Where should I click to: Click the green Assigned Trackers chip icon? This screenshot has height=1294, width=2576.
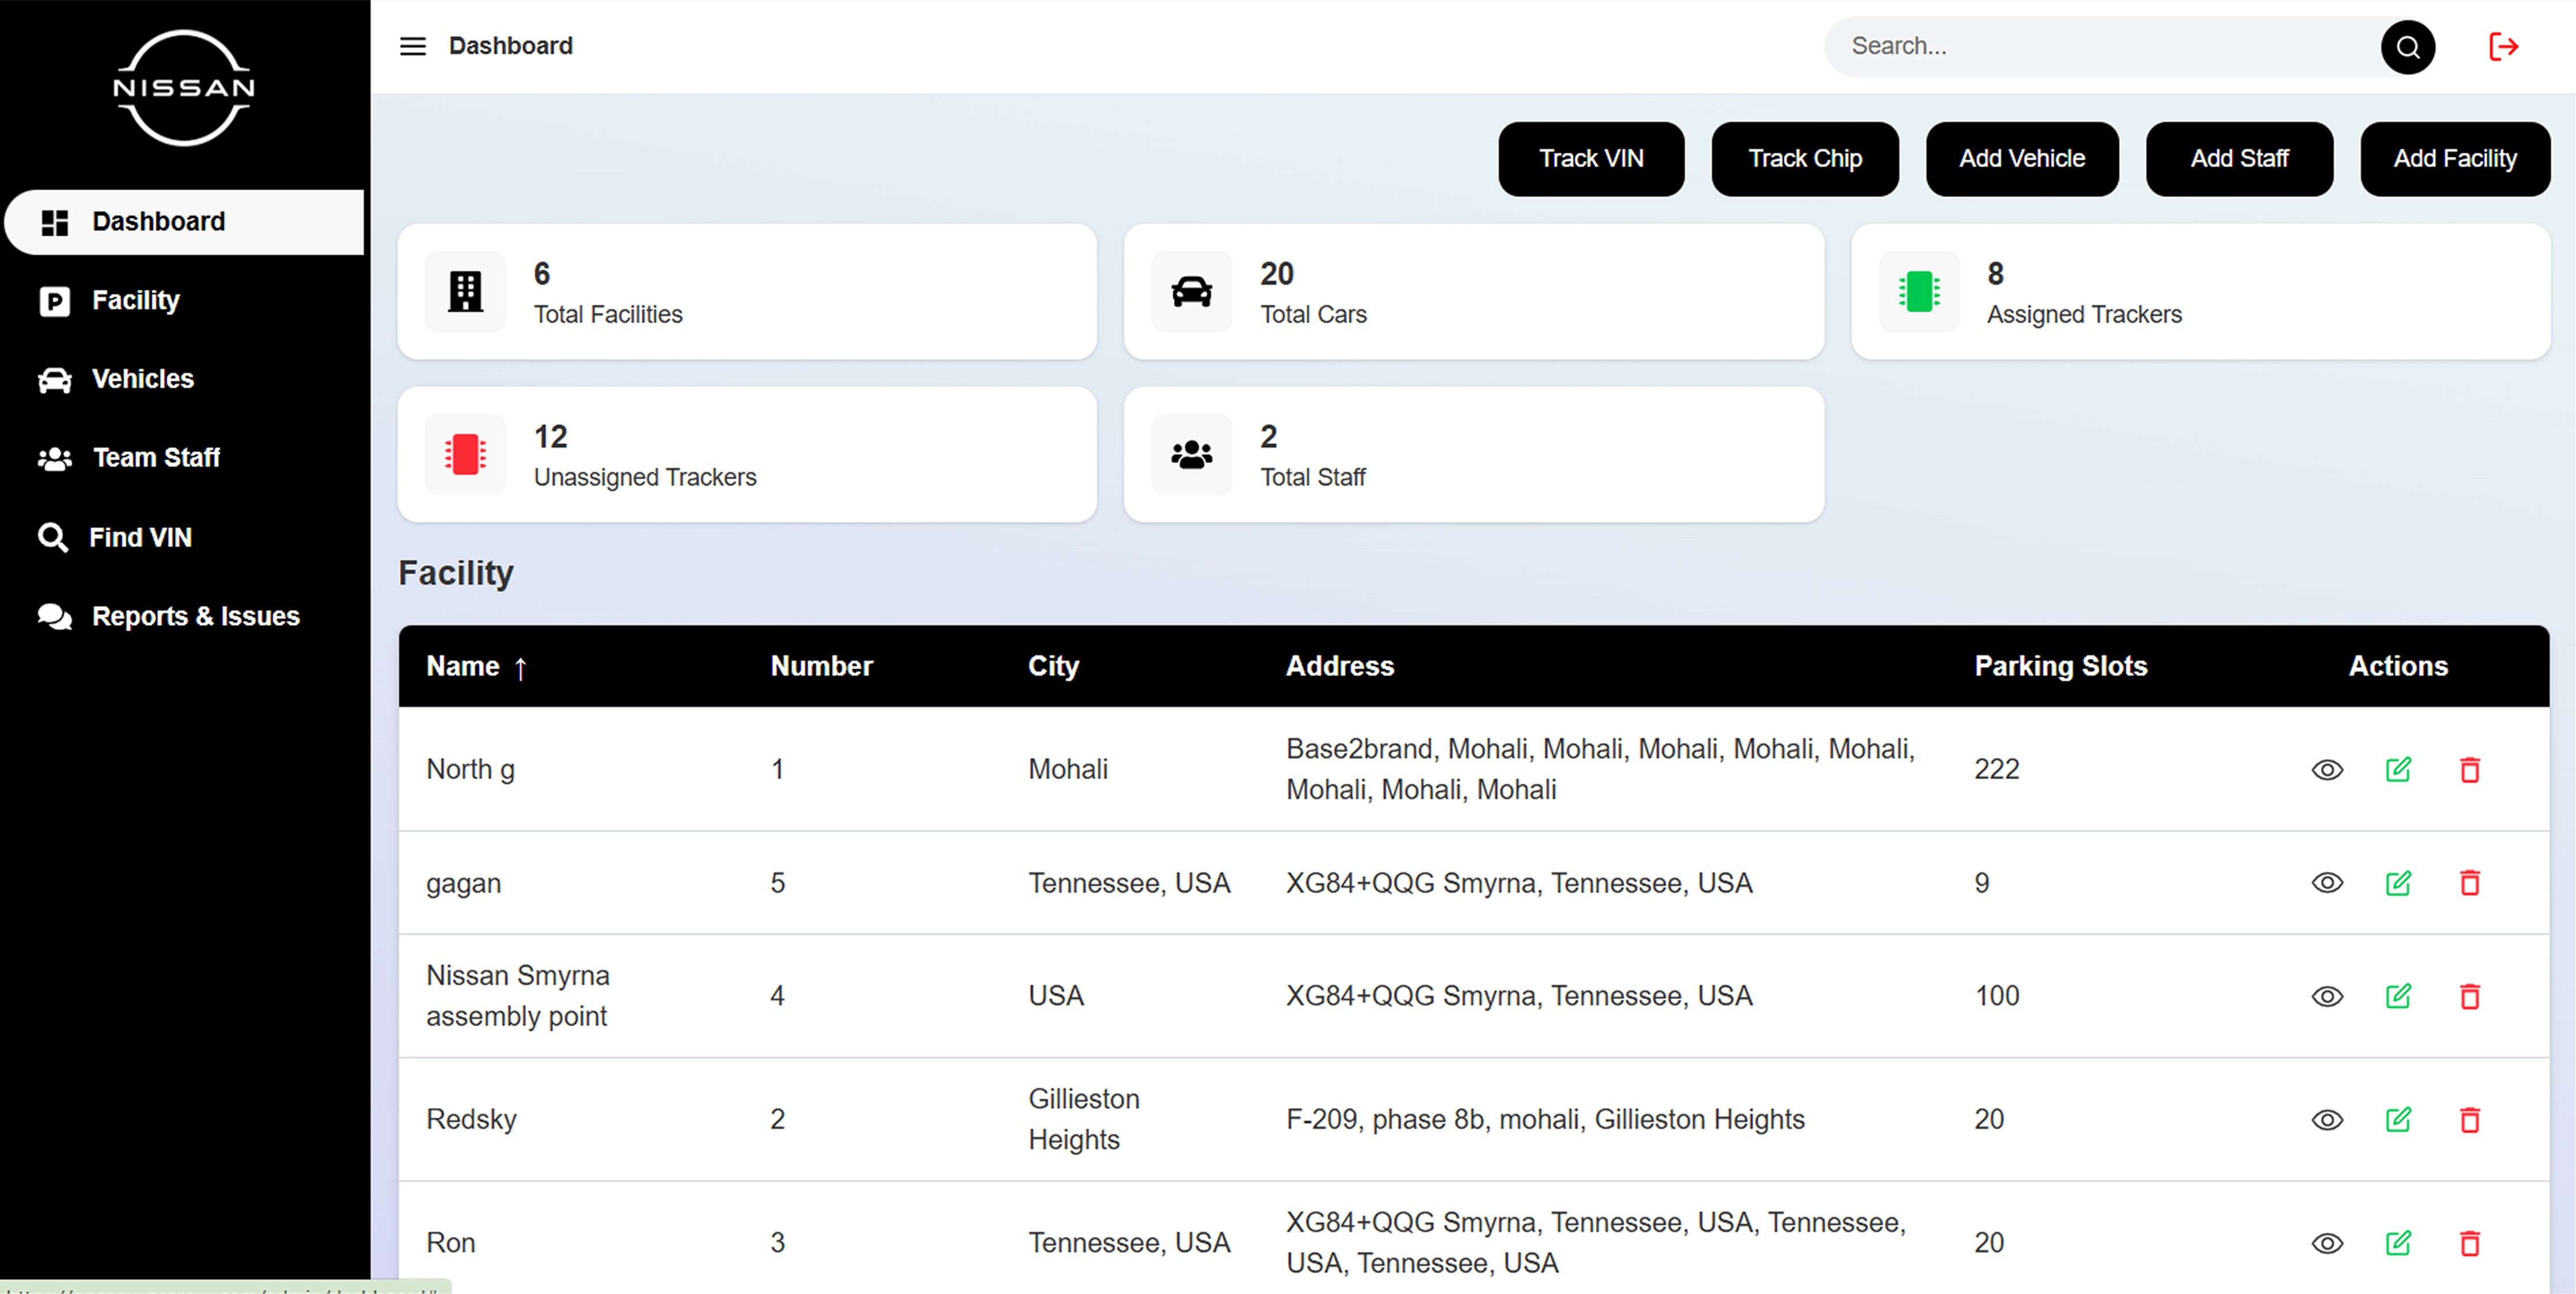1918,292
